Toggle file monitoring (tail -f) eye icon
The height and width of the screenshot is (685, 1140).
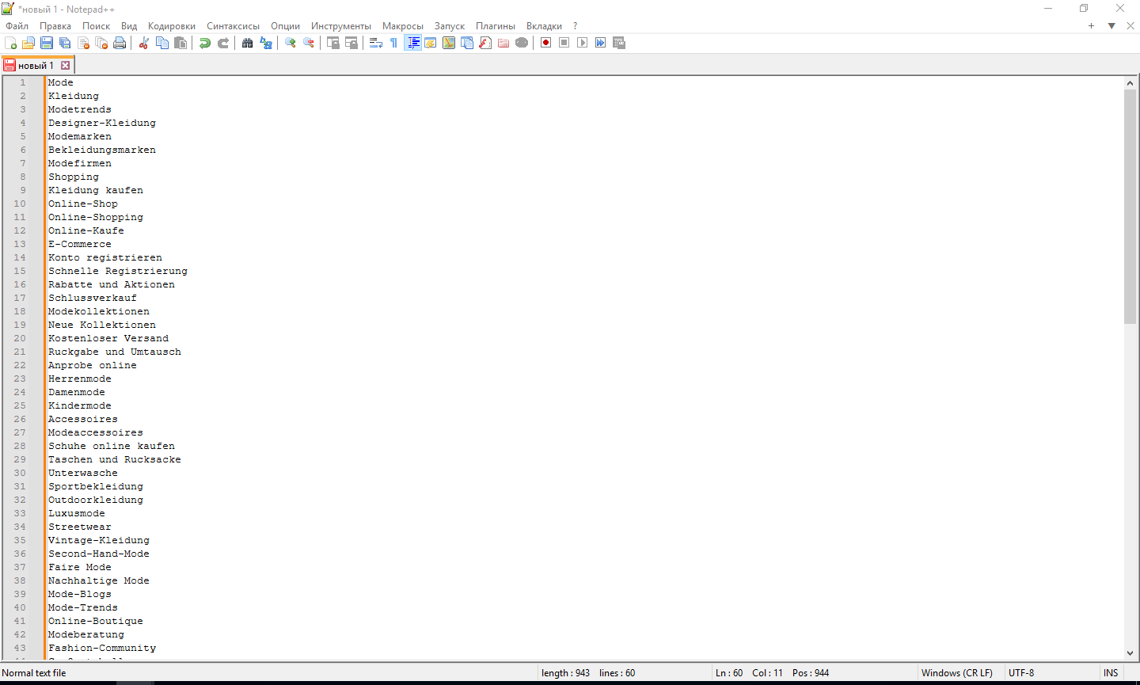[522, 43]
